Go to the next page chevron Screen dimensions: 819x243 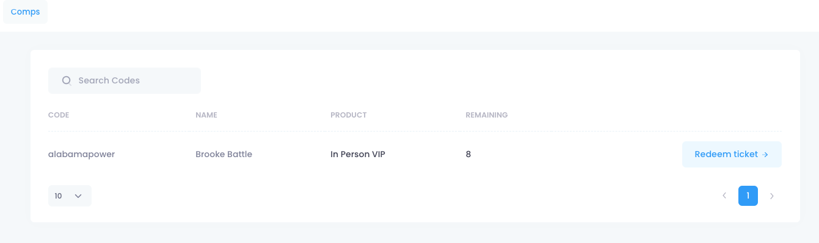[x=772, y=196]
